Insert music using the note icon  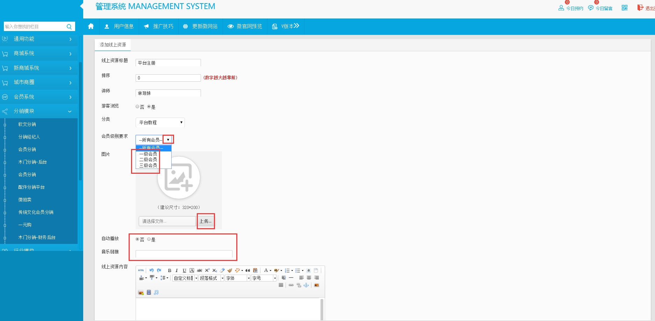pyautogui.click(x=156, y=292)
